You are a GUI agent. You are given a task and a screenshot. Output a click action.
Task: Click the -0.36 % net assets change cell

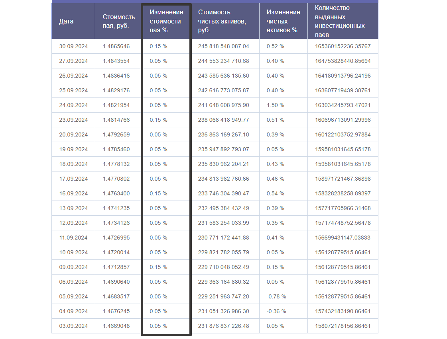point(276,311)
